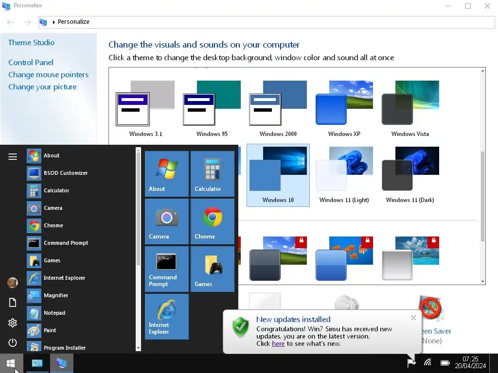Viewport: 498px width, 373px height.
Task: Open the Settings gear in start sidebar
Action: [12, 323]
